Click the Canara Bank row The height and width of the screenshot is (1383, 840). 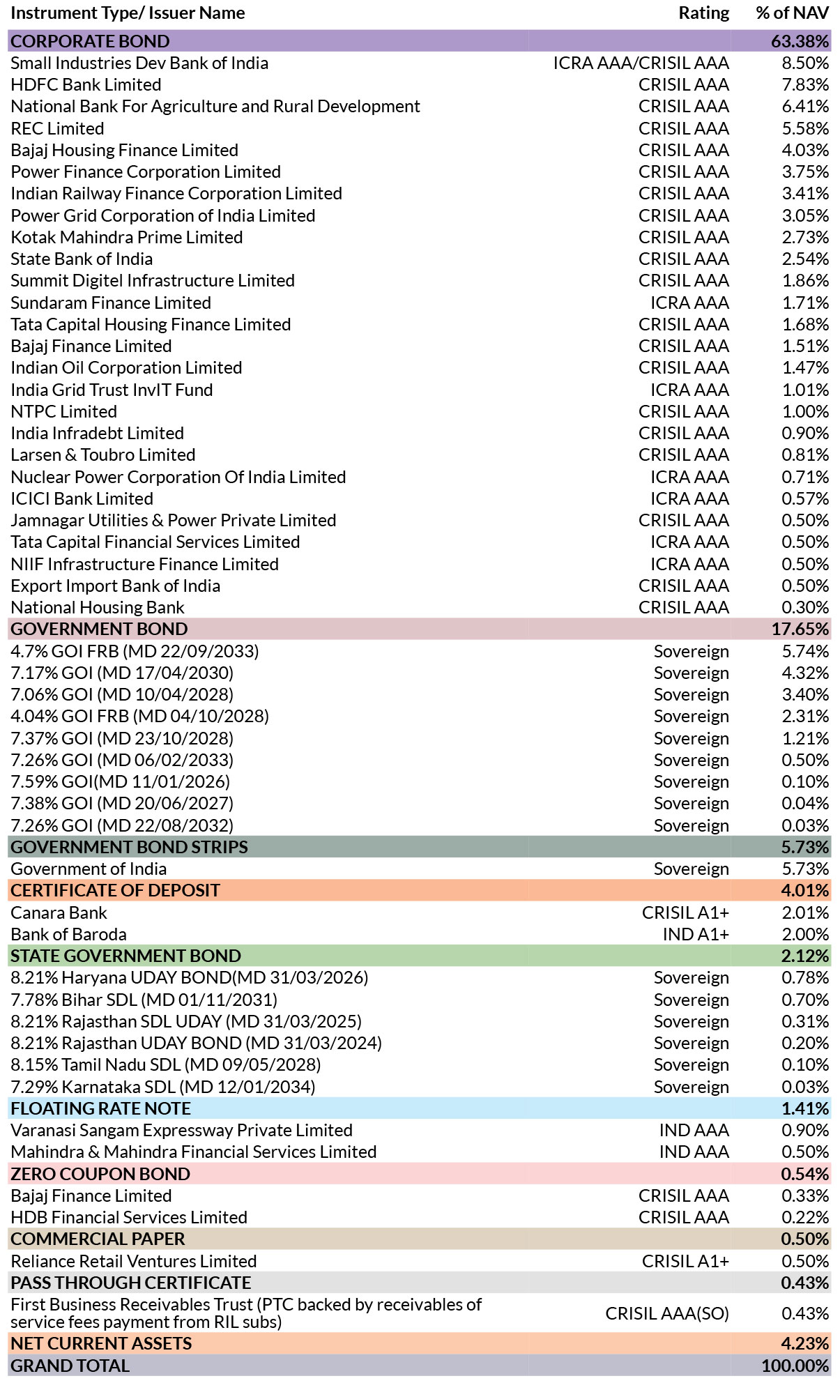coord(420,912)
